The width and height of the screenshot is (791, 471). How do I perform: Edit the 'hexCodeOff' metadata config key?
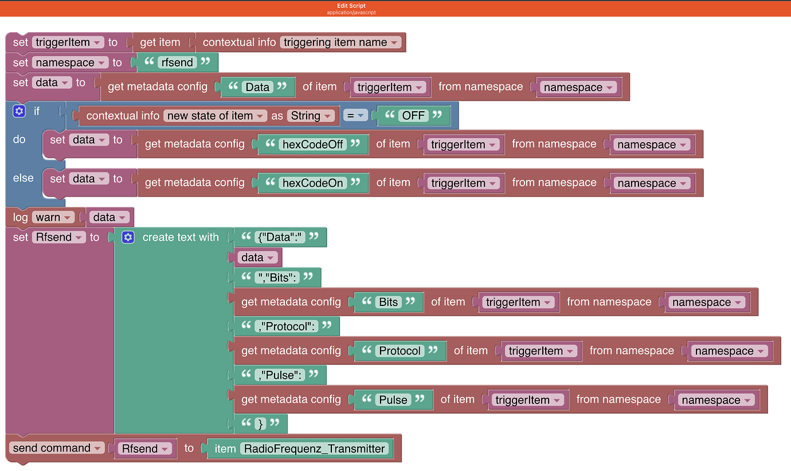point(312,144)
